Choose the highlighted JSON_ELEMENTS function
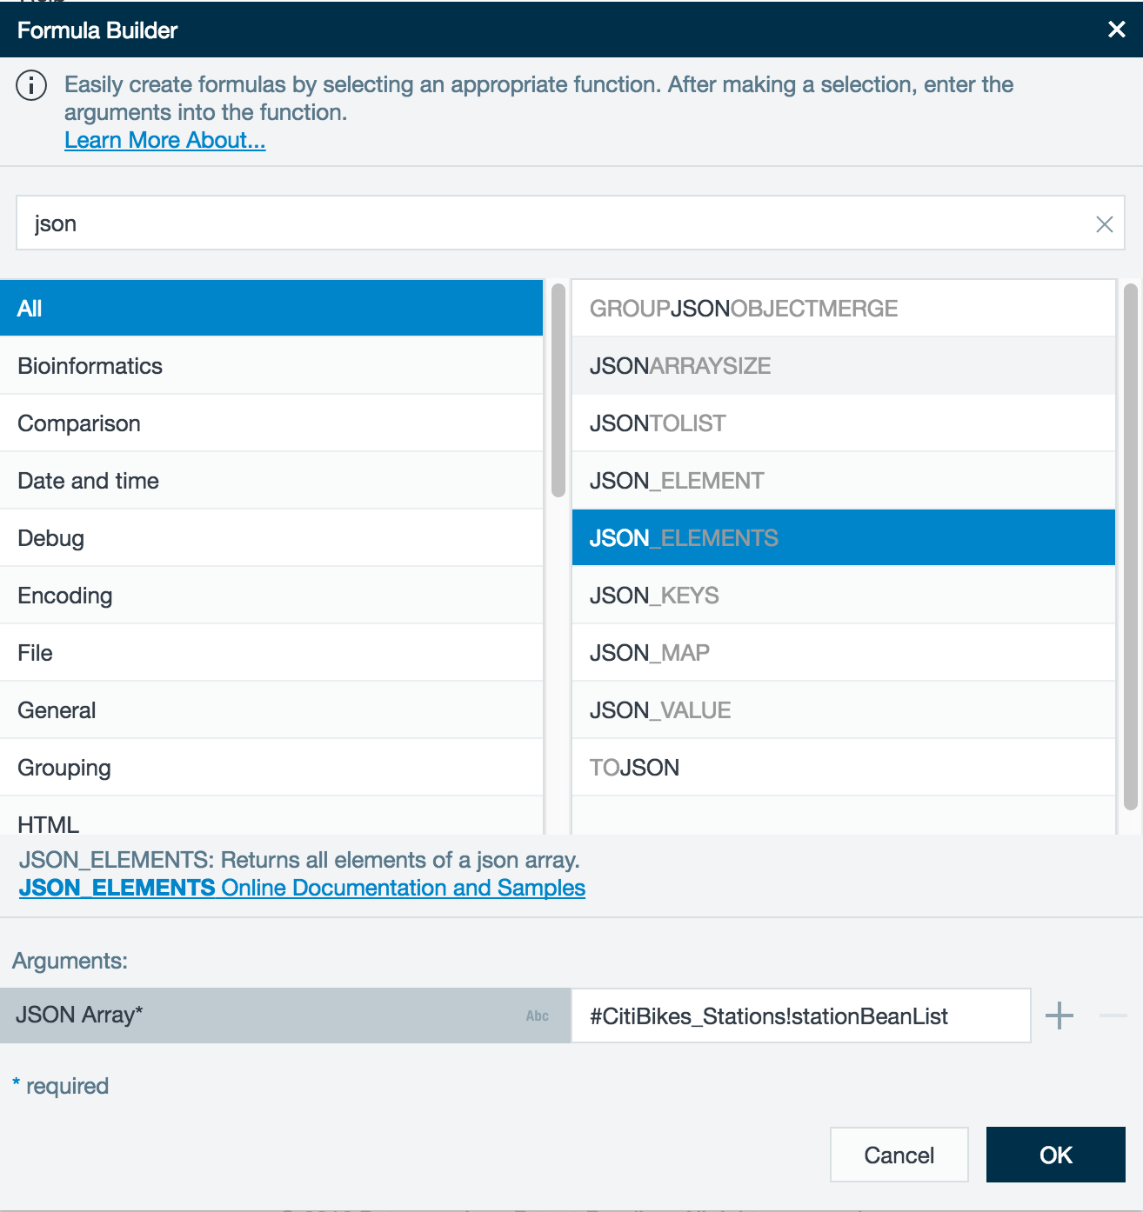 844,538
